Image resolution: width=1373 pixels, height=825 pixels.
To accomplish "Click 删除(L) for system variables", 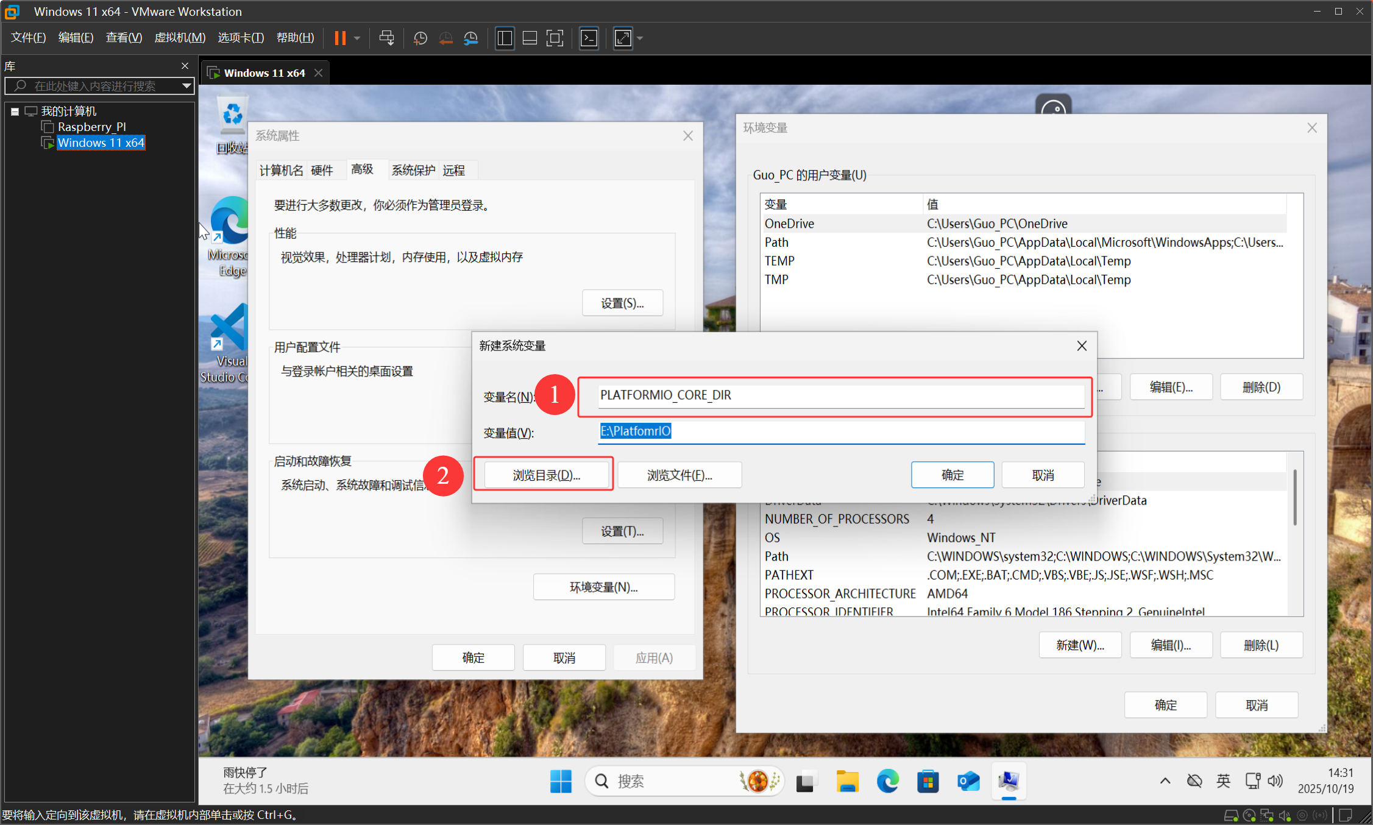I will click(x=1261, y=645).
